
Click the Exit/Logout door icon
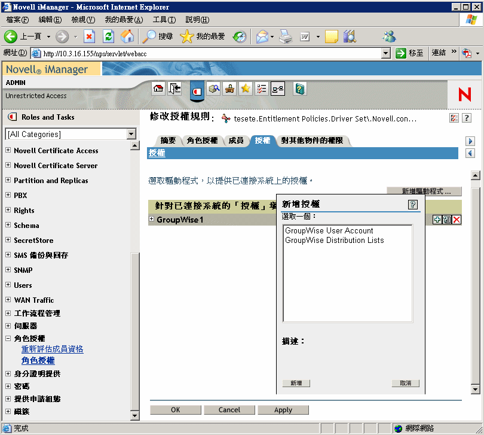tap(174, 89)
